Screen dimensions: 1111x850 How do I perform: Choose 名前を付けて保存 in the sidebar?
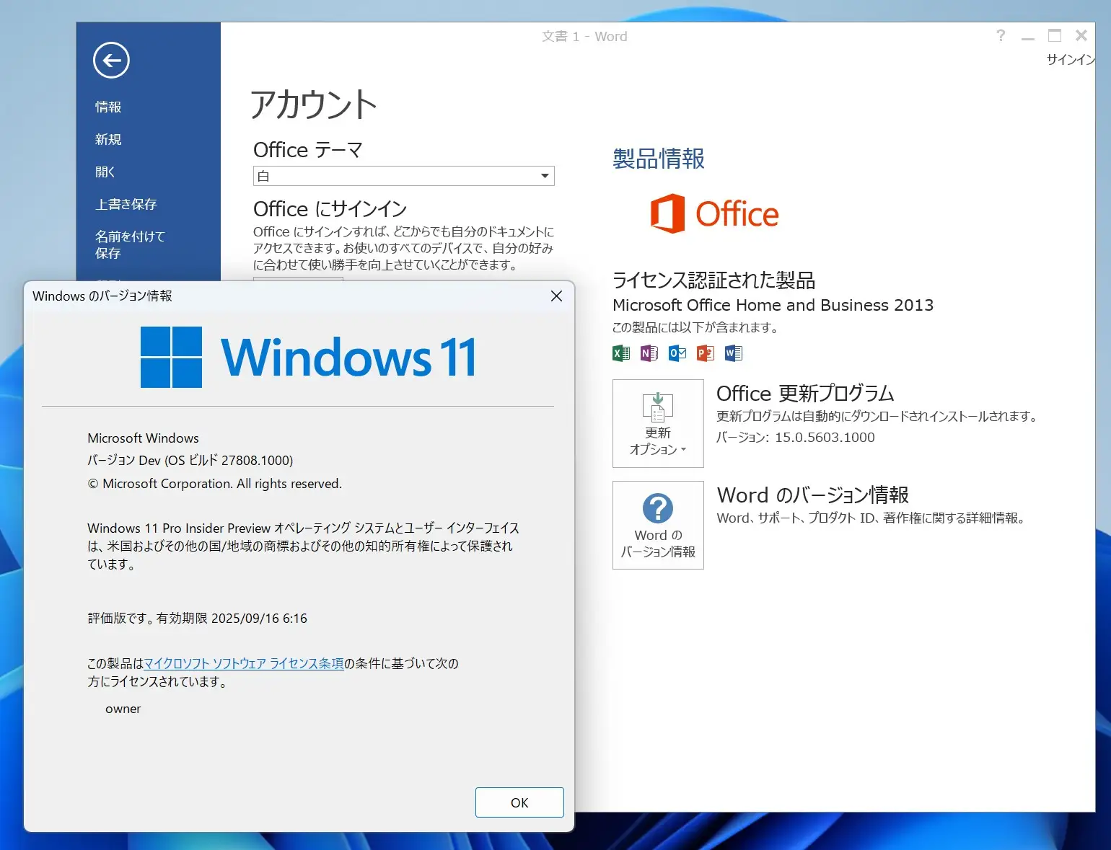click(131, 244)
